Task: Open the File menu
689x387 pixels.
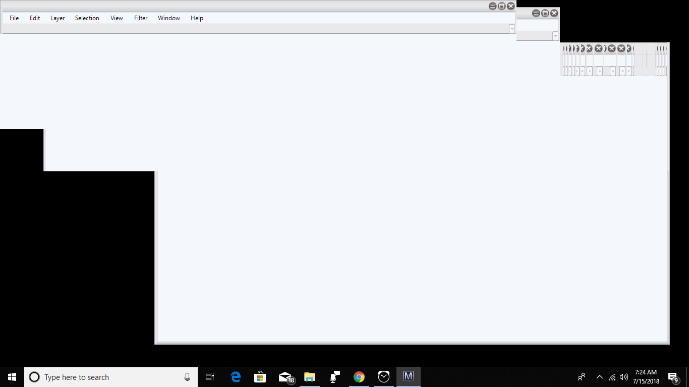Action: pos(14,18)
